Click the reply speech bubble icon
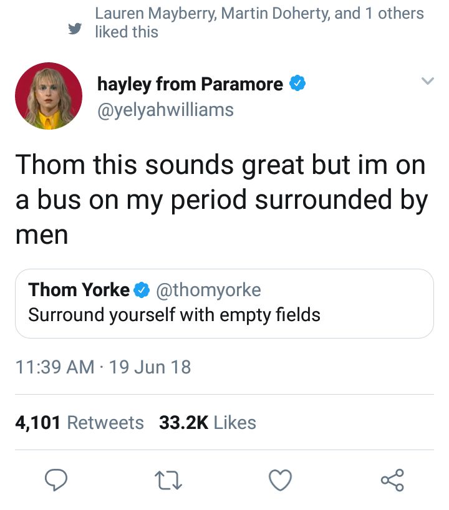 [x=56, y=479]
